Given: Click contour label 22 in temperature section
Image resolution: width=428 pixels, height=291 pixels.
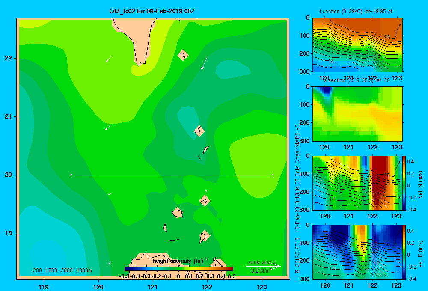Looking at the screenshot, I should click(376, 44).
